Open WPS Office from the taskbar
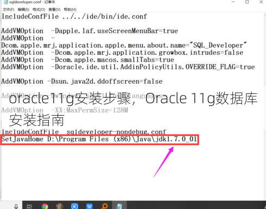The width and height of the screenshot is (266, 209). click(x=90, y=206)
